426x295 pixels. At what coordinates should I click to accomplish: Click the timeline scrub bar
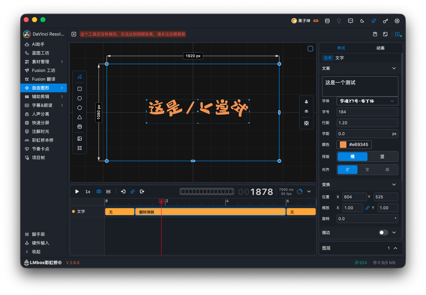coord(207,191)
